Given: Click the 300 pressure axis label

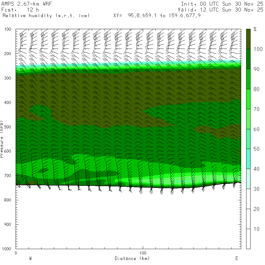Looking at the screenshot, I should (x=8, y=78).
